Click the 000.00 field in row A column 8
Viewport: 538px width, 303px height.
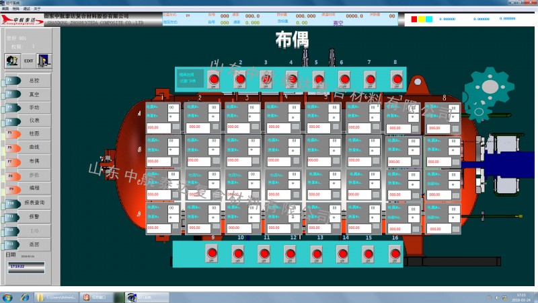[x=438, y=129]
